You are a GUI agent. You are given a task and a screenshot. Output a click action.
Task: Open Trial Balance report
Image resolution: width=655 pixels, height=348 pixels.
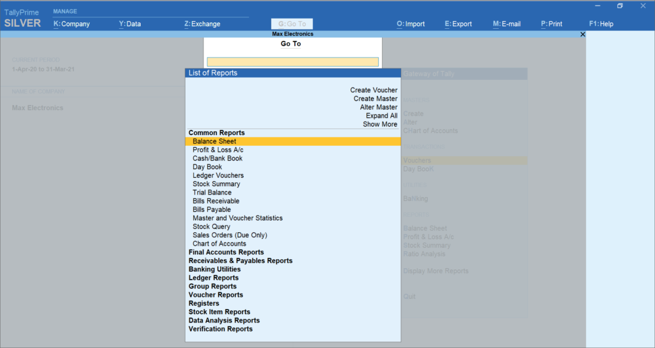pos(212,193)
